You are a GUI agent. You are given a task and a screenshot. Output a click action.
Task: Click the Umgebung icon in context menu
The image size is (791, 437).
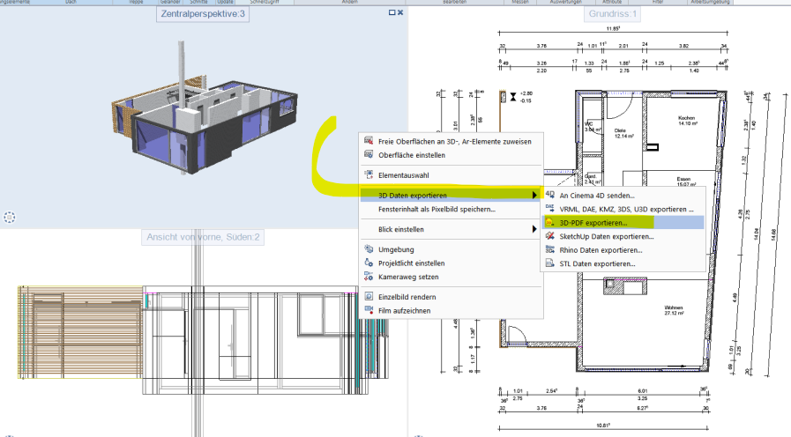click(369, 249)
